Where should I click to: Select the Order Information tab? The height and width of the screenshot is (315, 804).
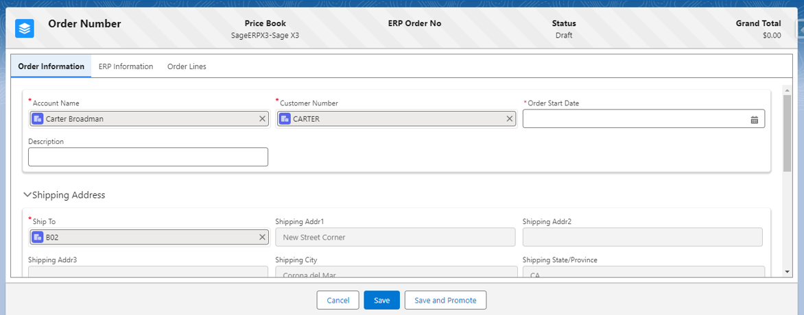click(x=51, y=66)
